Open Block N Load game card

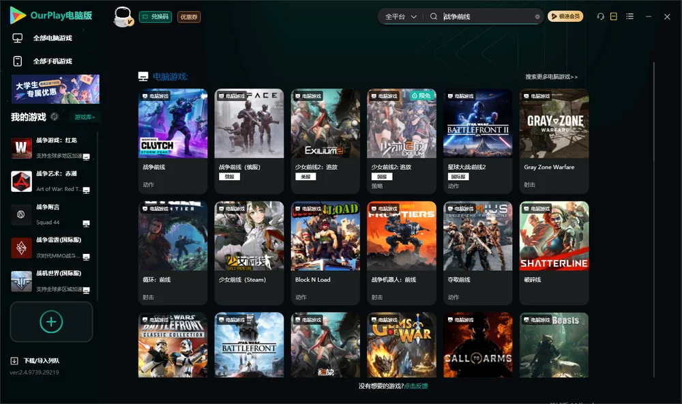(325, 253)
